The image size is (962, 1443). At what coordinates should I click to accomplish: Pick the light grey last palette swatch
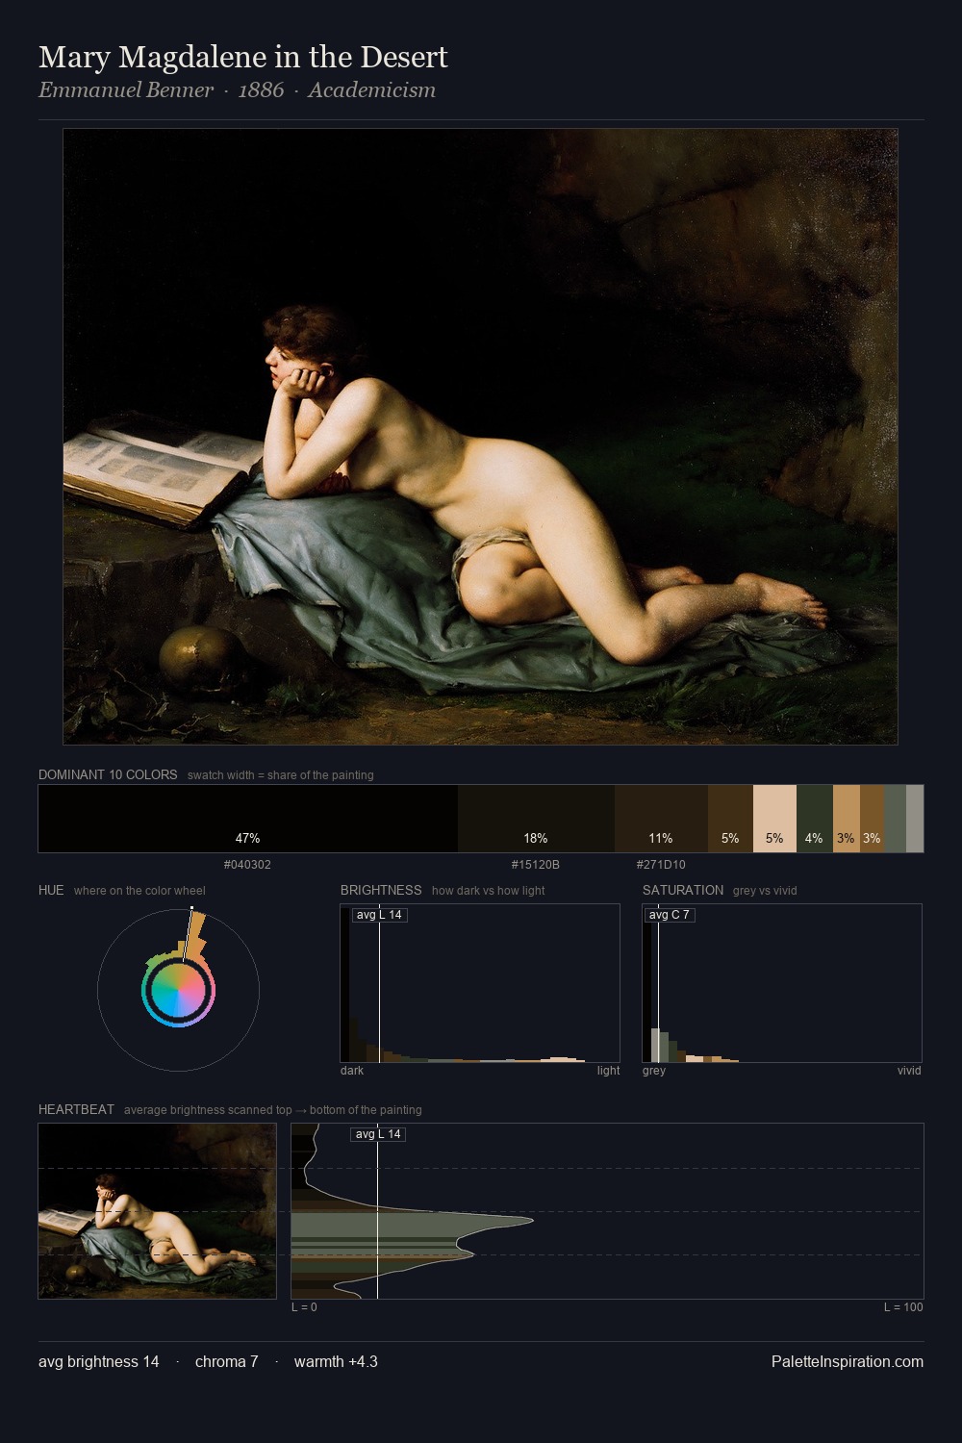point(915,819)
